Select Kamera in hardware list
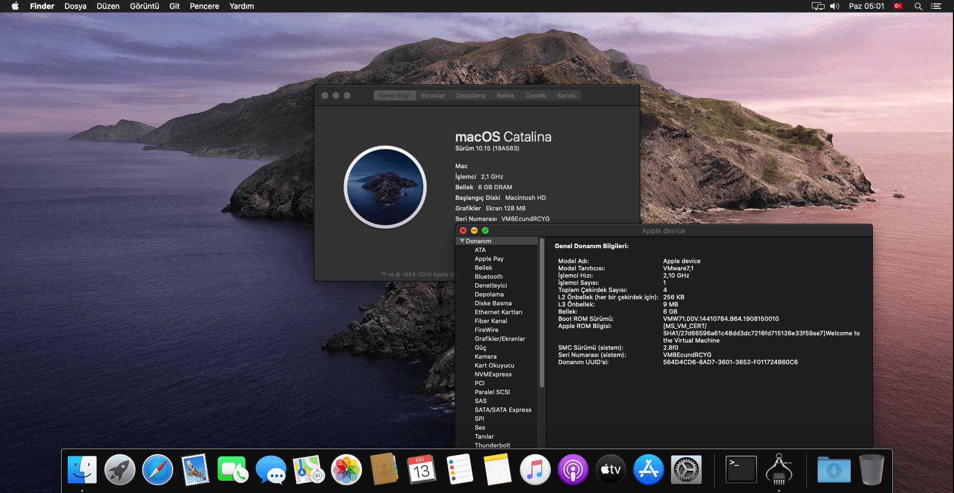 click(486, 356)
